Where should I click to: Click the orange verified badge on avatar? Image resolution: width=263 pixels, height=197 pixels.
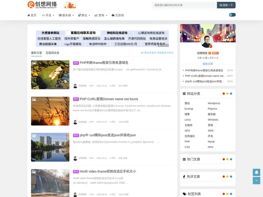[x=211, y=46]
